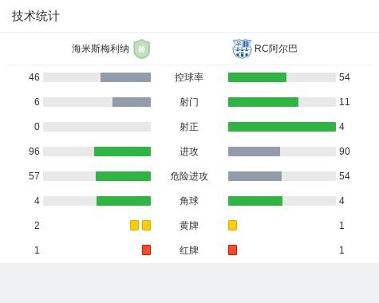The width and height of the screenshot is (379, 303).
Task: Click the RC阿尔巴 red card icon
Action: pos(232,250)
